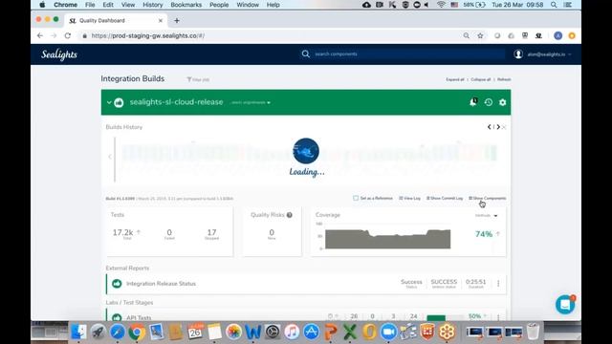This screenshot has height=344, width=612.
Task: Click the magnifier icon in Sealights header
Action: click(306, 54)
